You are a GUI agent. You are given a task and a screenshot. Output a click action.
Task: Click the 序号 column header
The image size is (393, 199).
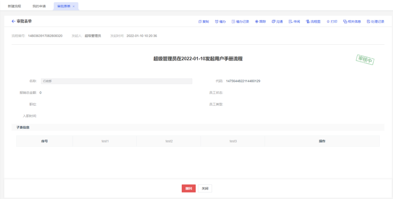pos(44,141)
